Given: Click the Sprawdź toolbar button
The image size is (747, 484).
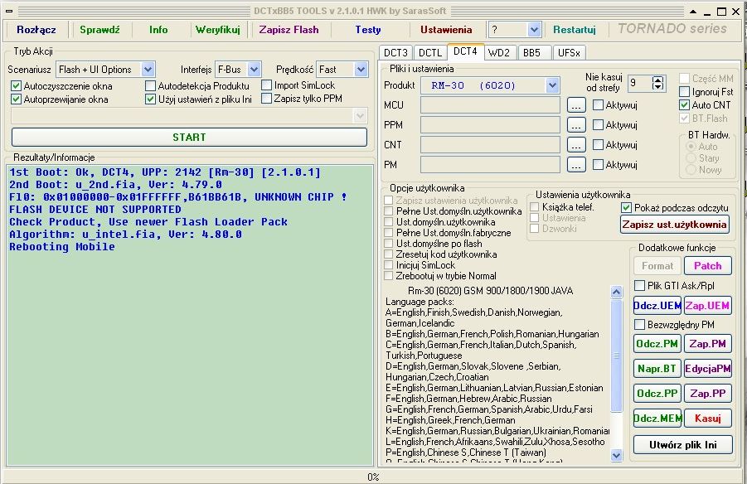Looking at the screenshot, I should point(99,30).
